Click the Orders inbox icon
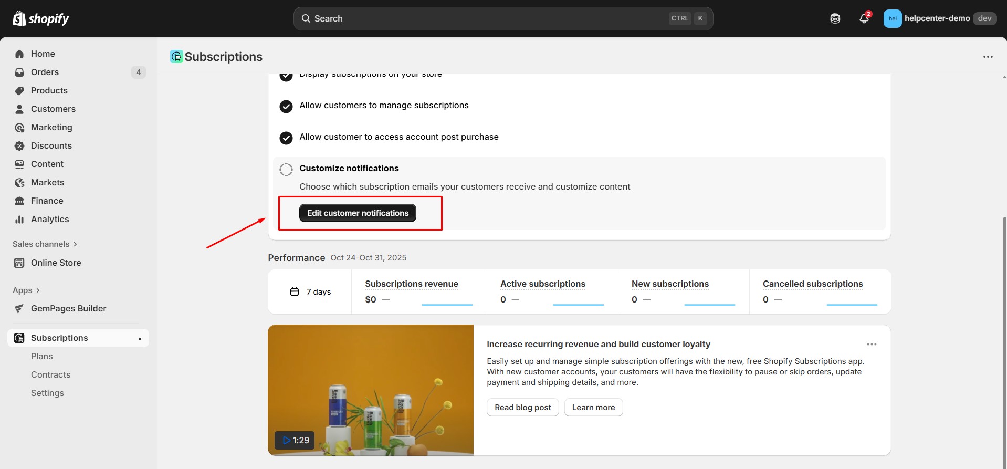 [x=19, y=72]
